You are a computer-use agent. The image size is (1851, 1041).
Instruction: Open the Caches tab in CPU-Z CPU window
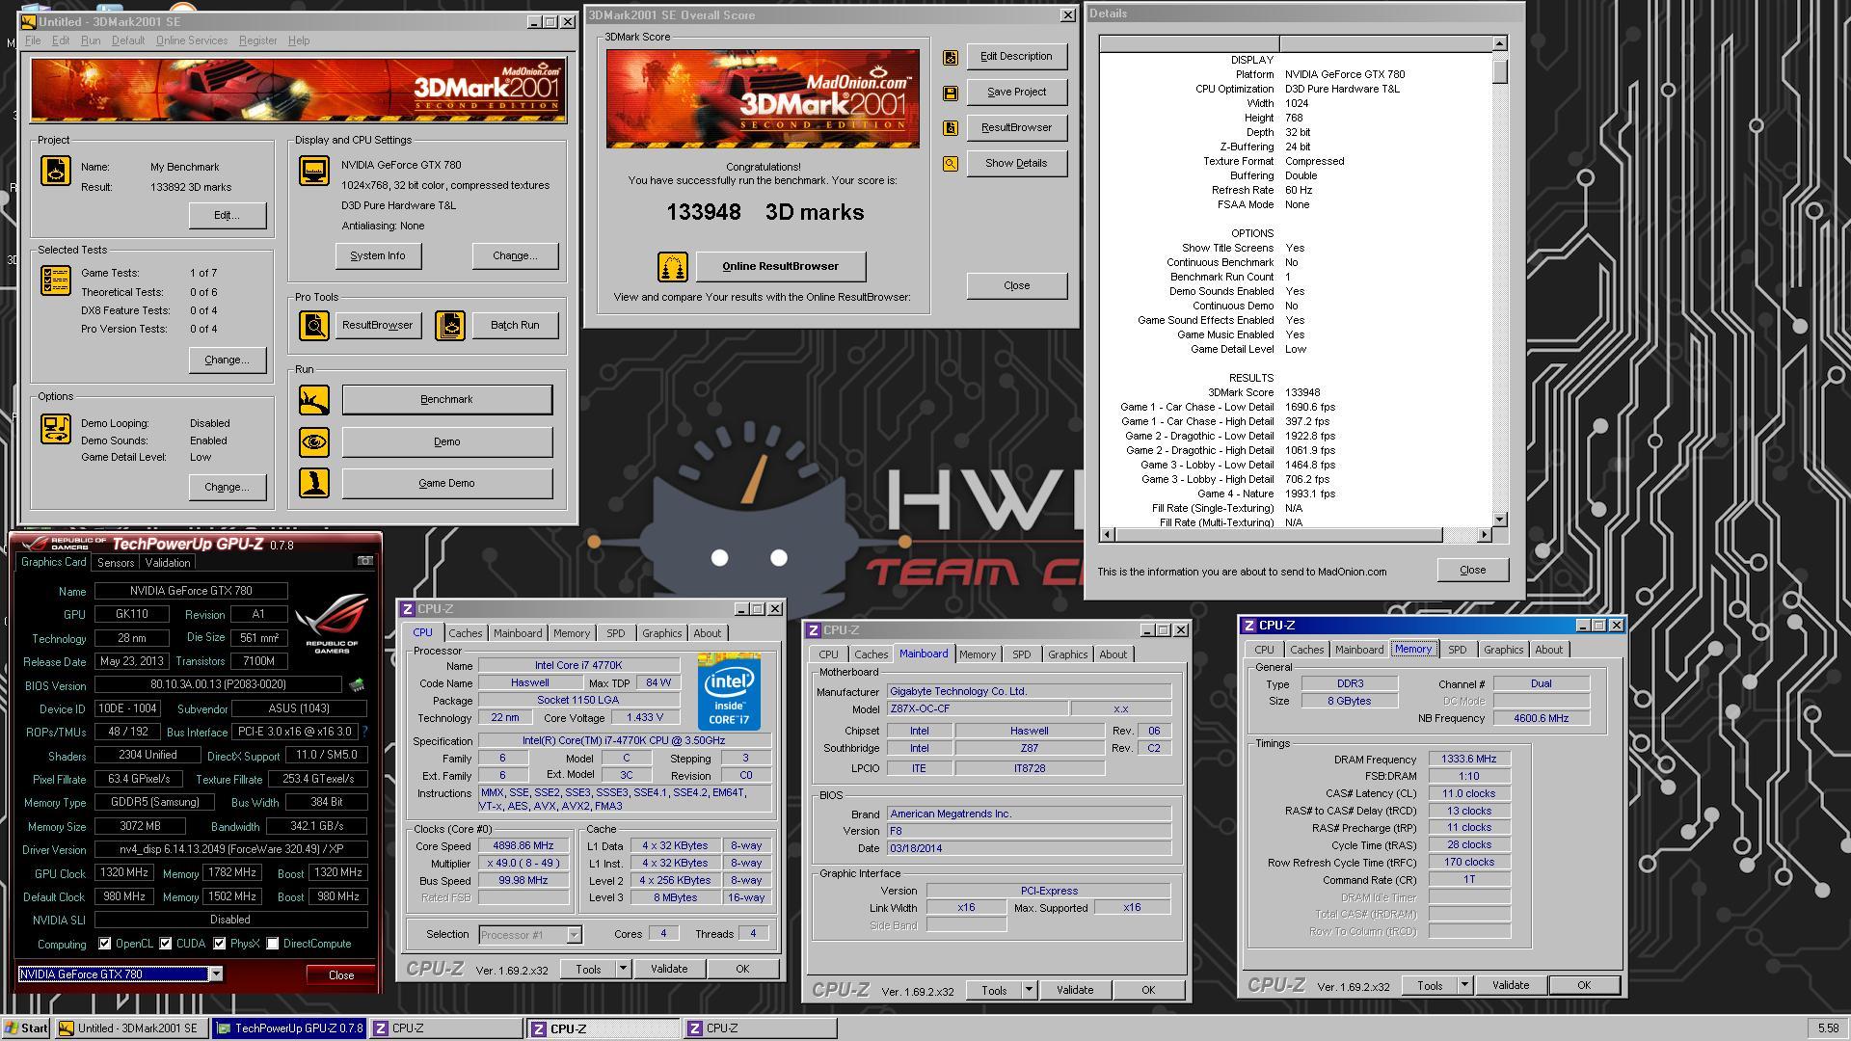coord(465,633)
